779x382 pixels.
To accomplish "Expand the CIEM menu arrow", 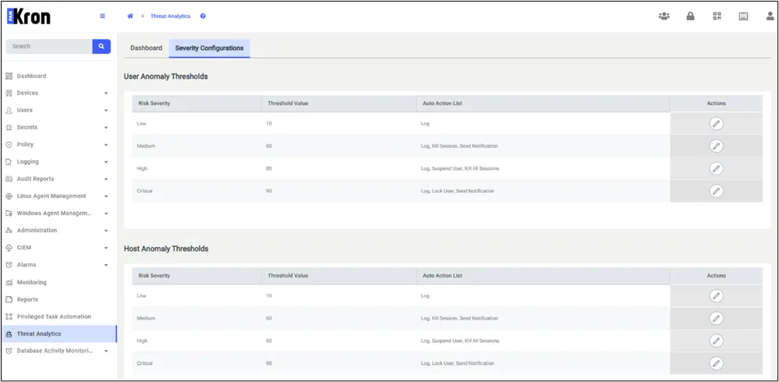I will pos(106,248).
